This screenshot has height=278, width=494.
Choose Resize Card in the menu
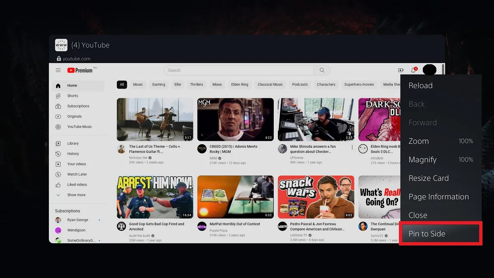click(x=429, y=178)
